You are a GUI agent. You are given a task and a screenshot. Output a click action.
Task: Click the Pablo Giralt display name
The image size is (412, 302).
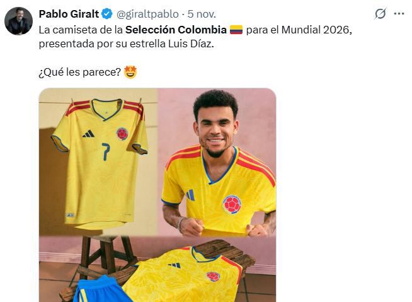[69, 14]
